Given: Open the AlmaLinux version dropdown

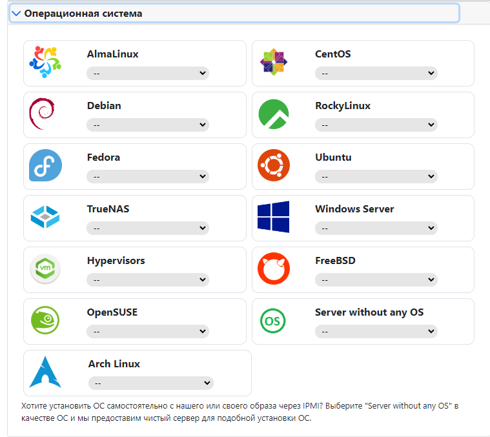Looking at the screenshot, I should click(148, 73).
